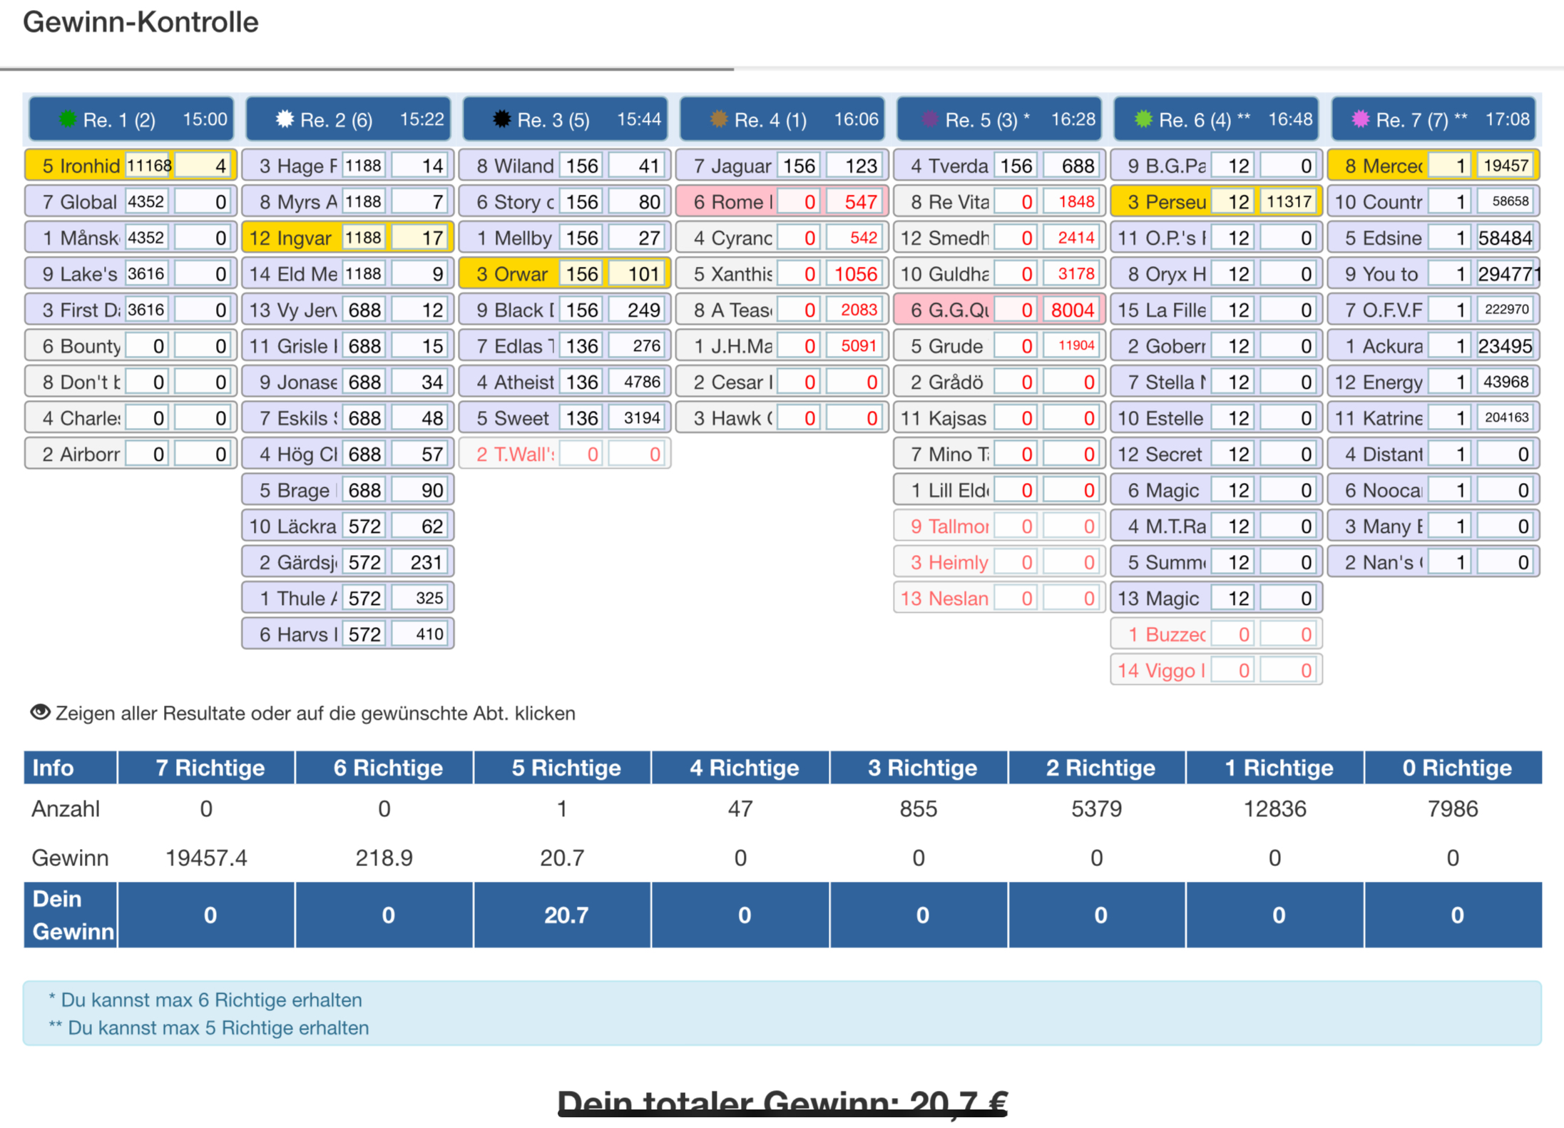Toggle the eye icon to show all results
The height and width of the screenshot is (1128, 1564).
[x=40, y=712]
